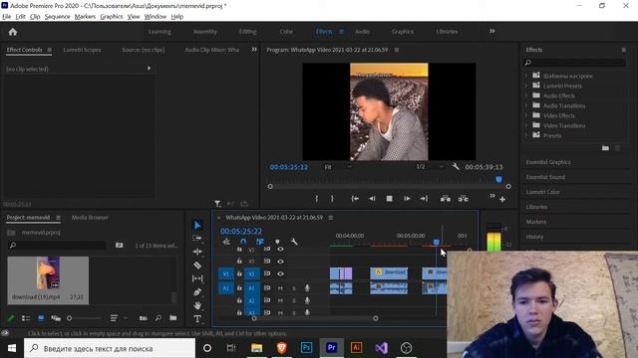Image resolution: width=638 pixels, height=358 pixels.
Task: Click Mark In button
Action: tap(317, 199)
